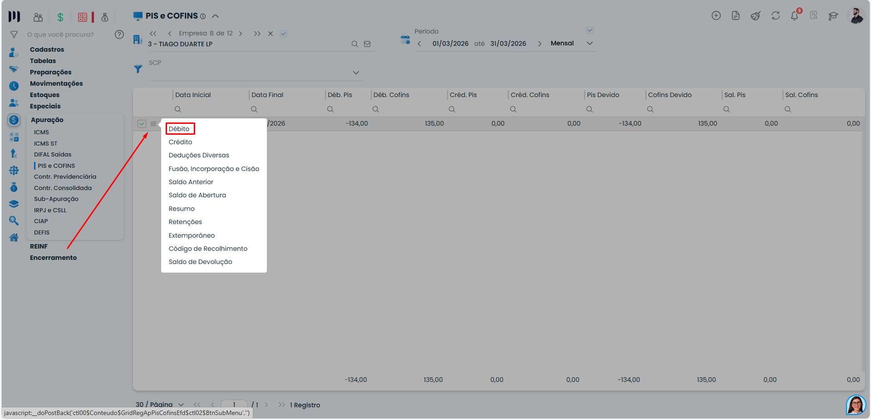Open the green dollar financial module
The width and height of the screenshot is (871, 420).
point(60,17)
